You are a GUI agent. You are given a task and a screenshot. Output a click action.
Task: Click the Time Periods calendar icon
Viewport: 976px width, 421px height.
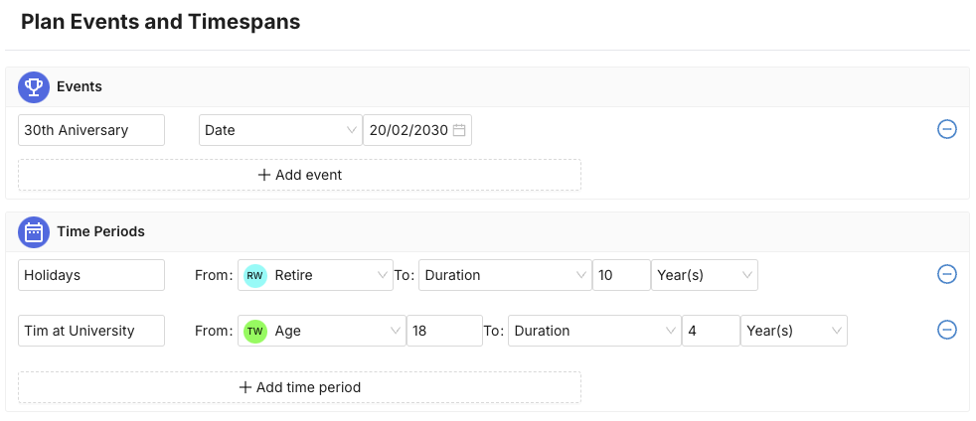[x=33, y=232]
